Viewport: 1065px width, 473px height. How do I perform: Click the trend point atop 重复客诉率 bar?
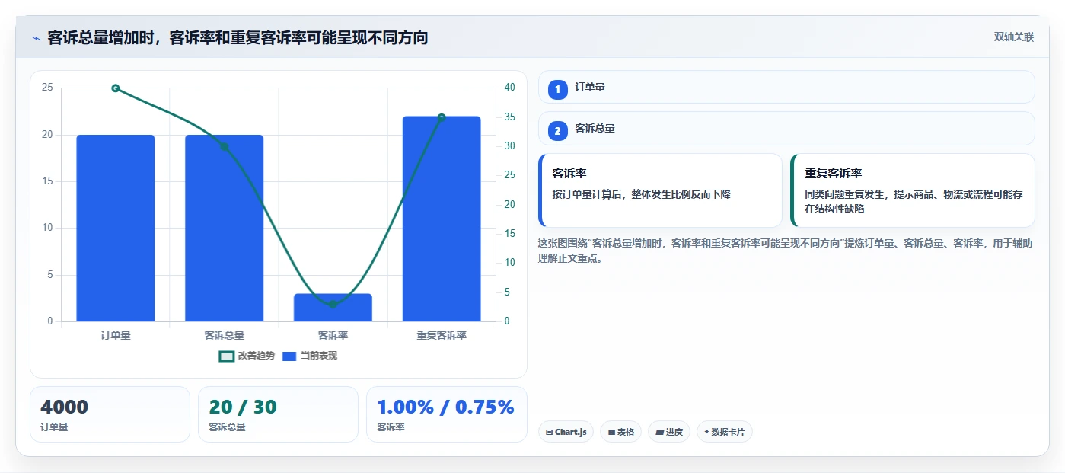[442, 117]
